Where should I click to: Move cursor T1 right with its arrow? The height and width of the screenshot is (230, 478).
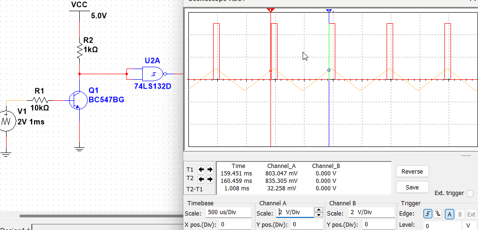tap(210, 169)
